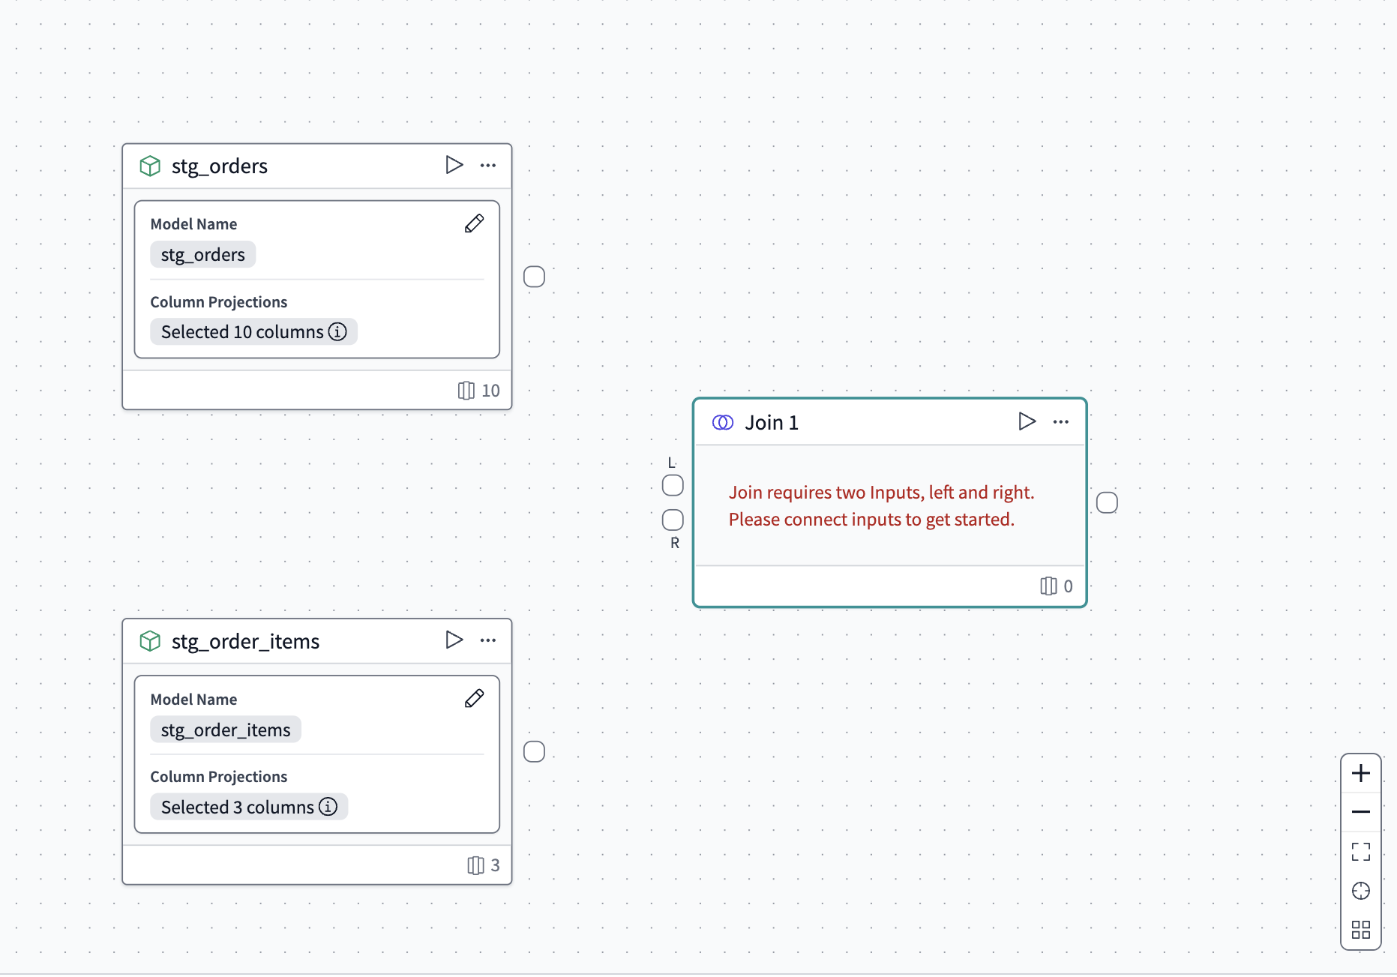Viewport: 1397px width, 977px height.
Task: Open Join 1 more options menu
Action: tap(1061, 422)
